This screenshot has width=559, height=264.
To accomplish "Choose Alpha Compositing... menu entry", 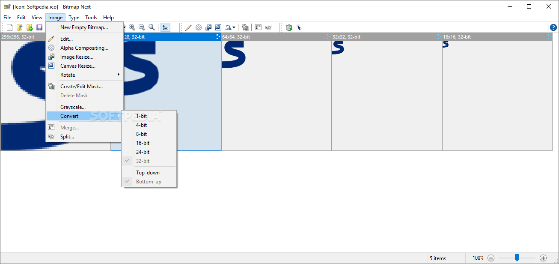I will (85, 48).
